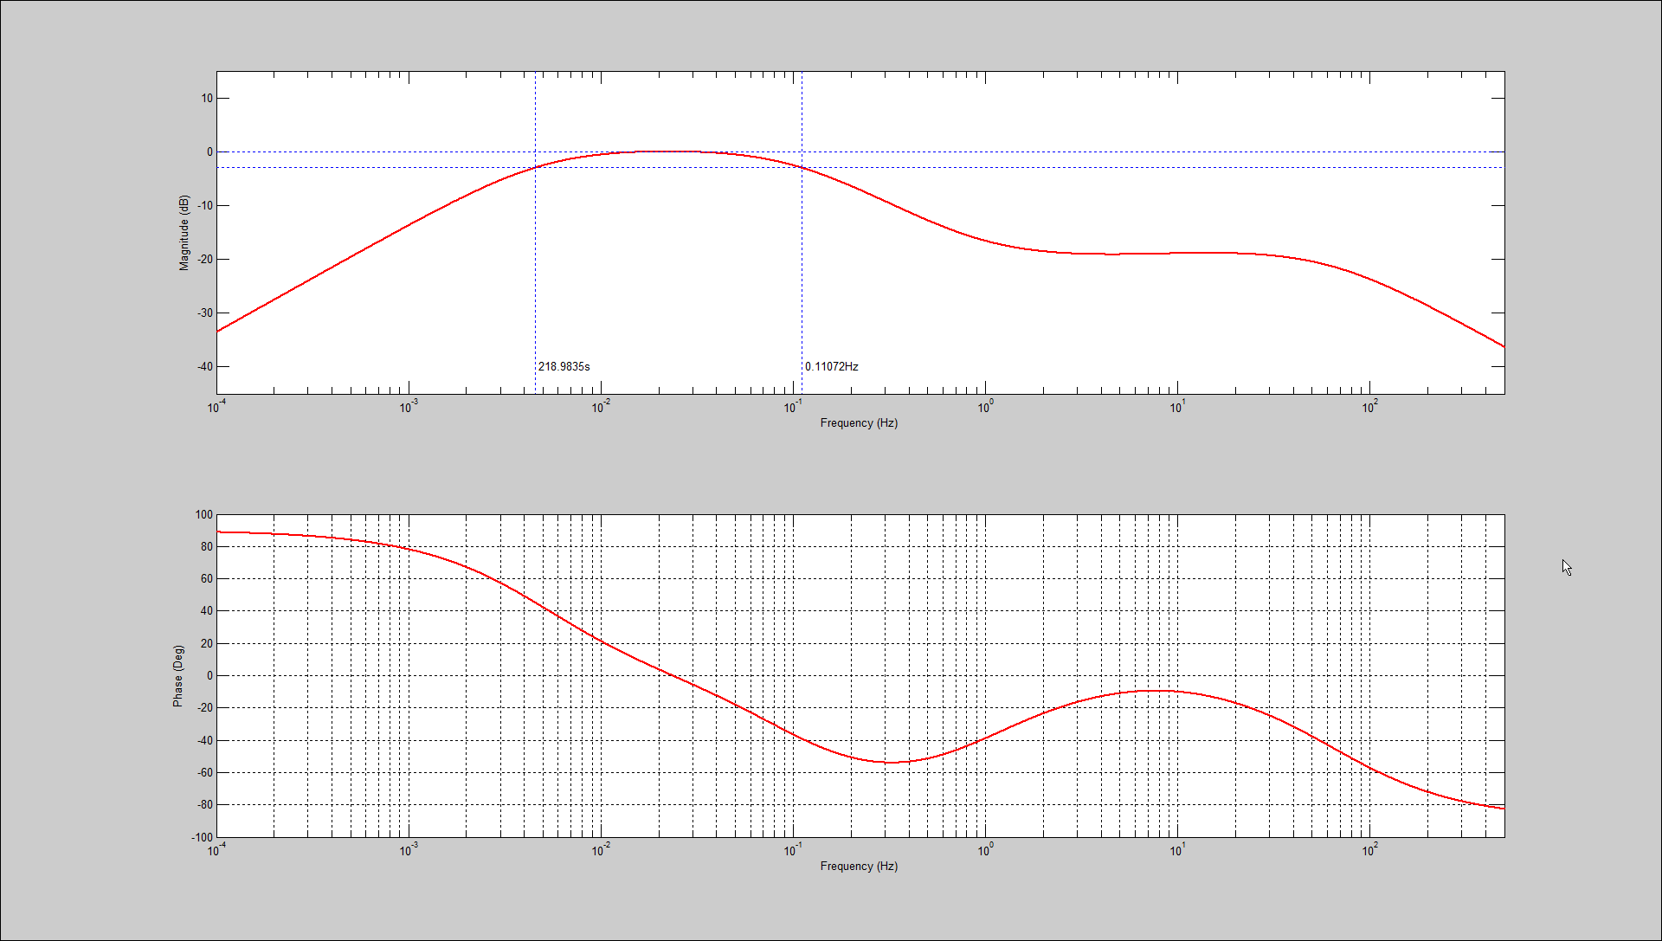Click the 10^0 tick under magnitude plot
Image resolution: width=1662 pixels, height=941 pixels.
pos(985,407)
